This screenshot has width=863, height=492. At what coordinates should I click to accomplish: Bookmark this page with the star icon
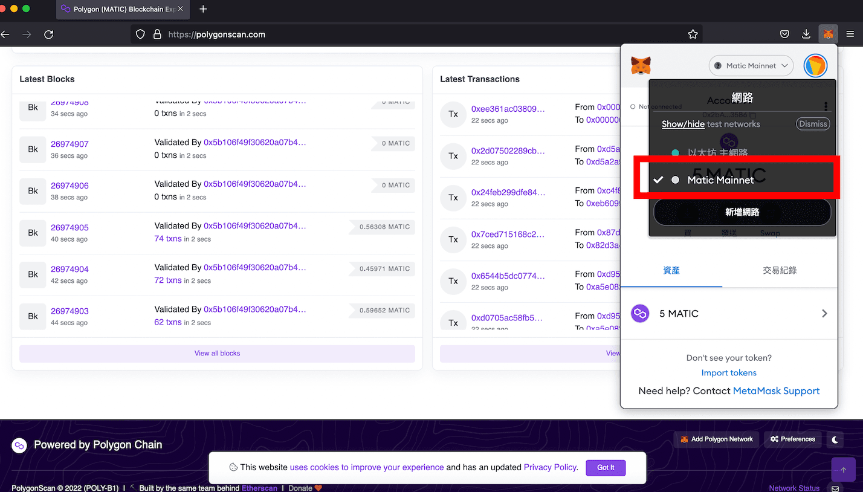tap(693, 34)
